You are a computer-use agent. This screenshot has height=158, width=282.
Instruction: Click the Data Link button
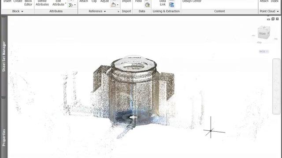coord(163,3)
